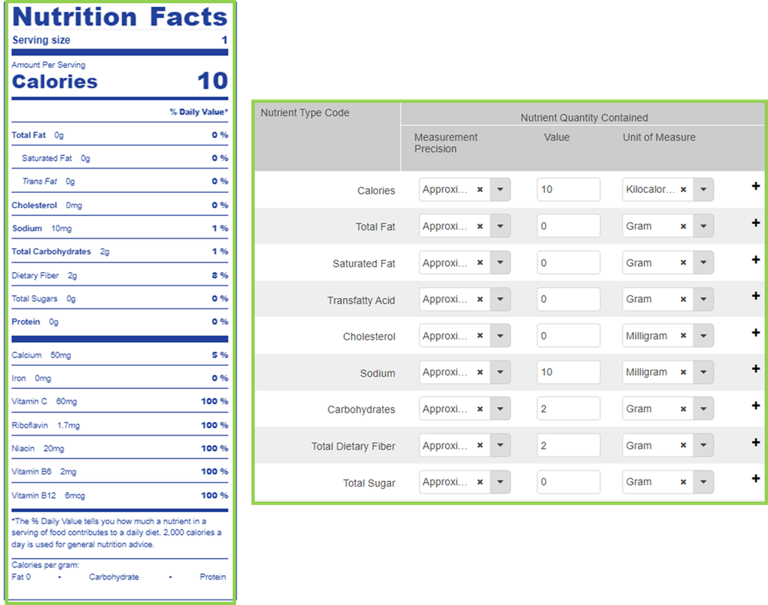Viewport: 768px width, 605px height.
Task: Add a row after the Saturated Fat nutrient
Action: (756, 260)
